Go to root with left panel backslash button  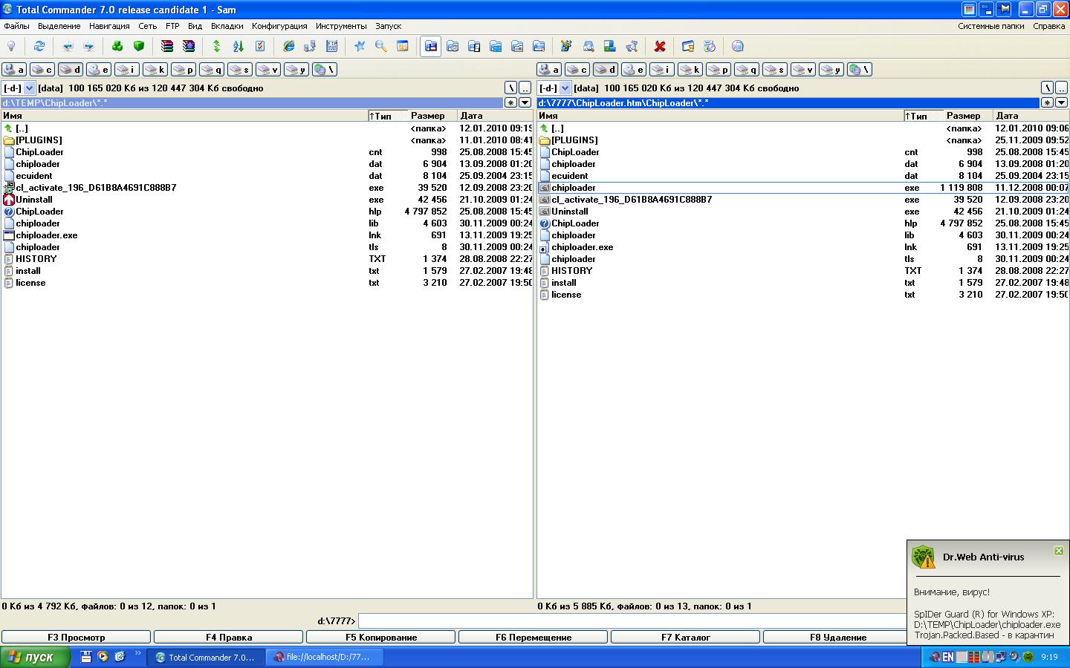tap(510, 88)
